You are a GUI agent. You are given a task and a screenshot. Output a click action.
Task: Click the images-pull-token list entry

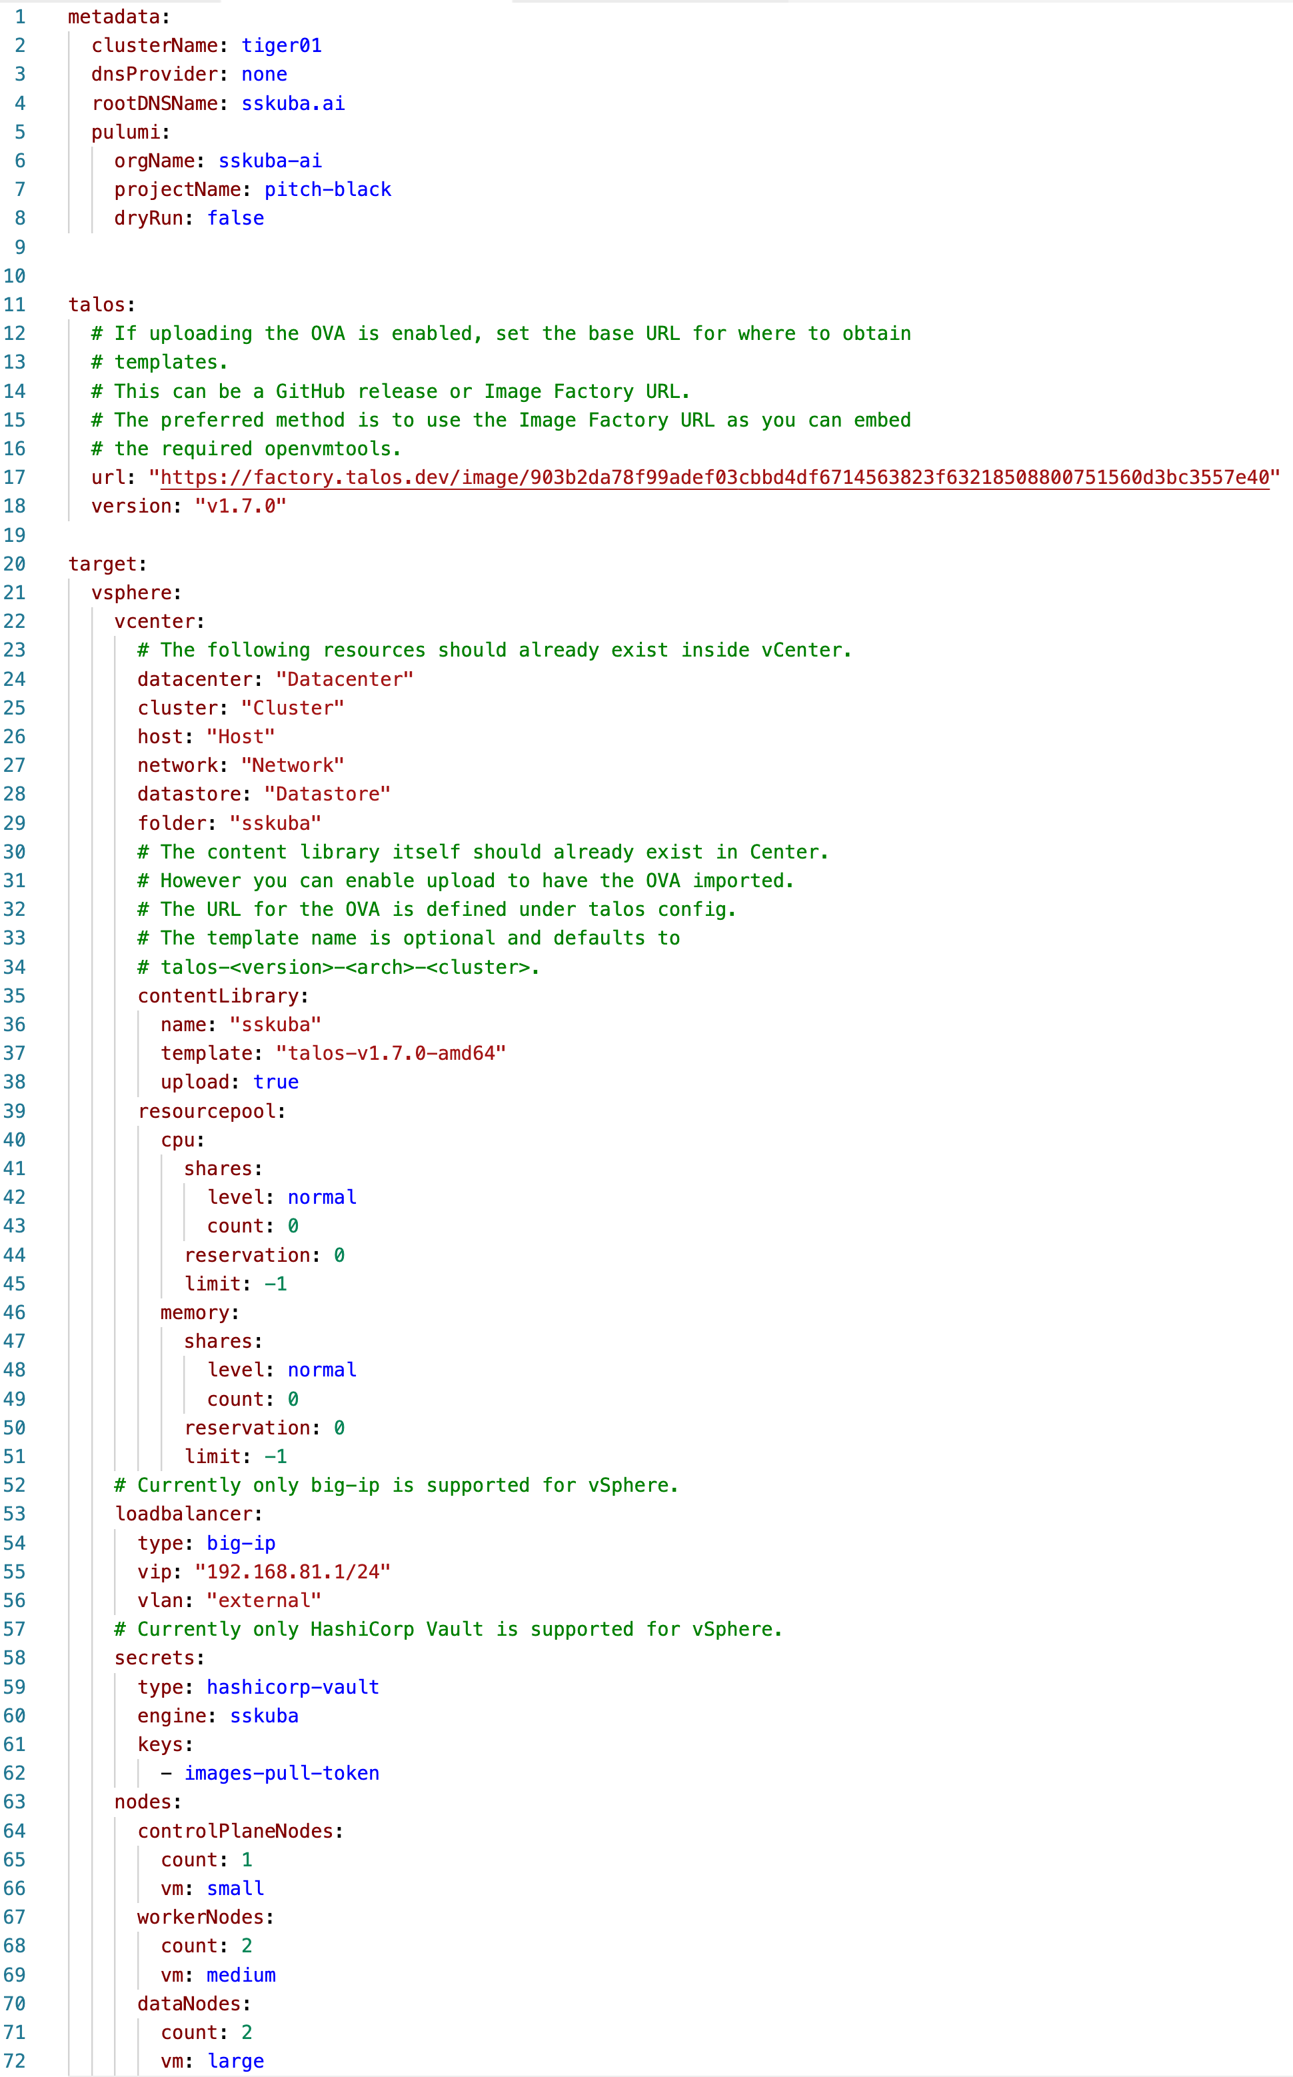(281, 1774)
